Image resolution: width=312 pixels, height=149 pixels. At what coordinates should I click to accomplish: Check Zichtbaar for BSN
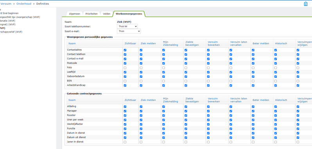tap(125, 81)
